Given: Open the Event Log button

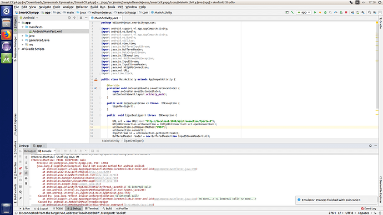Looking at the screenshot, I should pyautogui.click(x=369, y=209).
